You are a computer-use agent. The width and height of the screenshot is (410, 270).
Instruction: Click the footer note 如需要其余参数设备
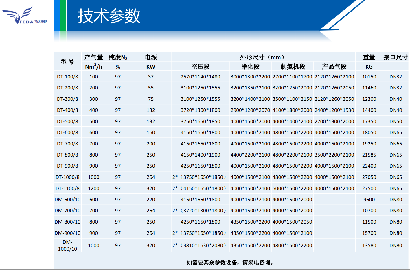[x=230, y=262]
